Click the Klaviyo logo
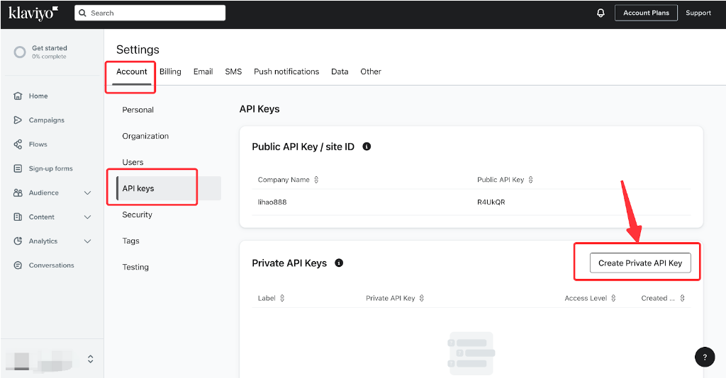 coord(33,13)
